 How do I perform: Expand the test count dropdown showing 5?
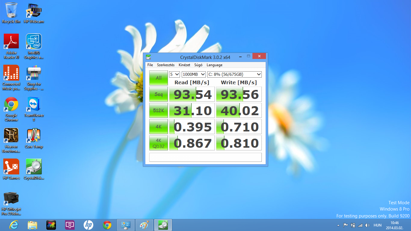(x=174, y=74)
